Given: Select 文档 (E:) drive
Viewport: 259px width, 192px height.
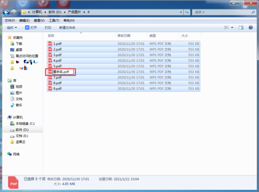Looking at the screenshot, I should (x=22, y=136).
